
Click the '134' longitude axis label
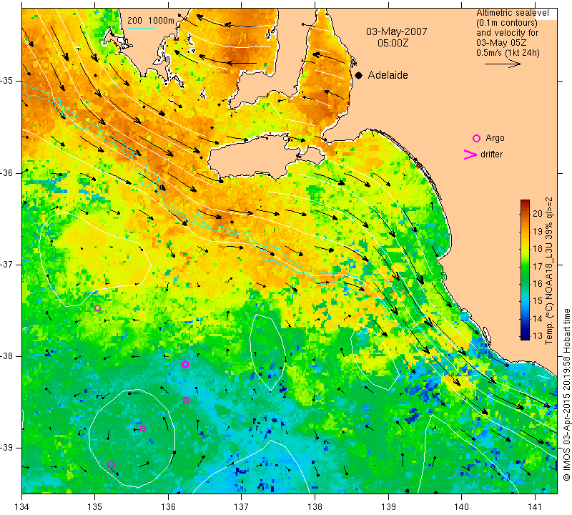tap(22, 507)
